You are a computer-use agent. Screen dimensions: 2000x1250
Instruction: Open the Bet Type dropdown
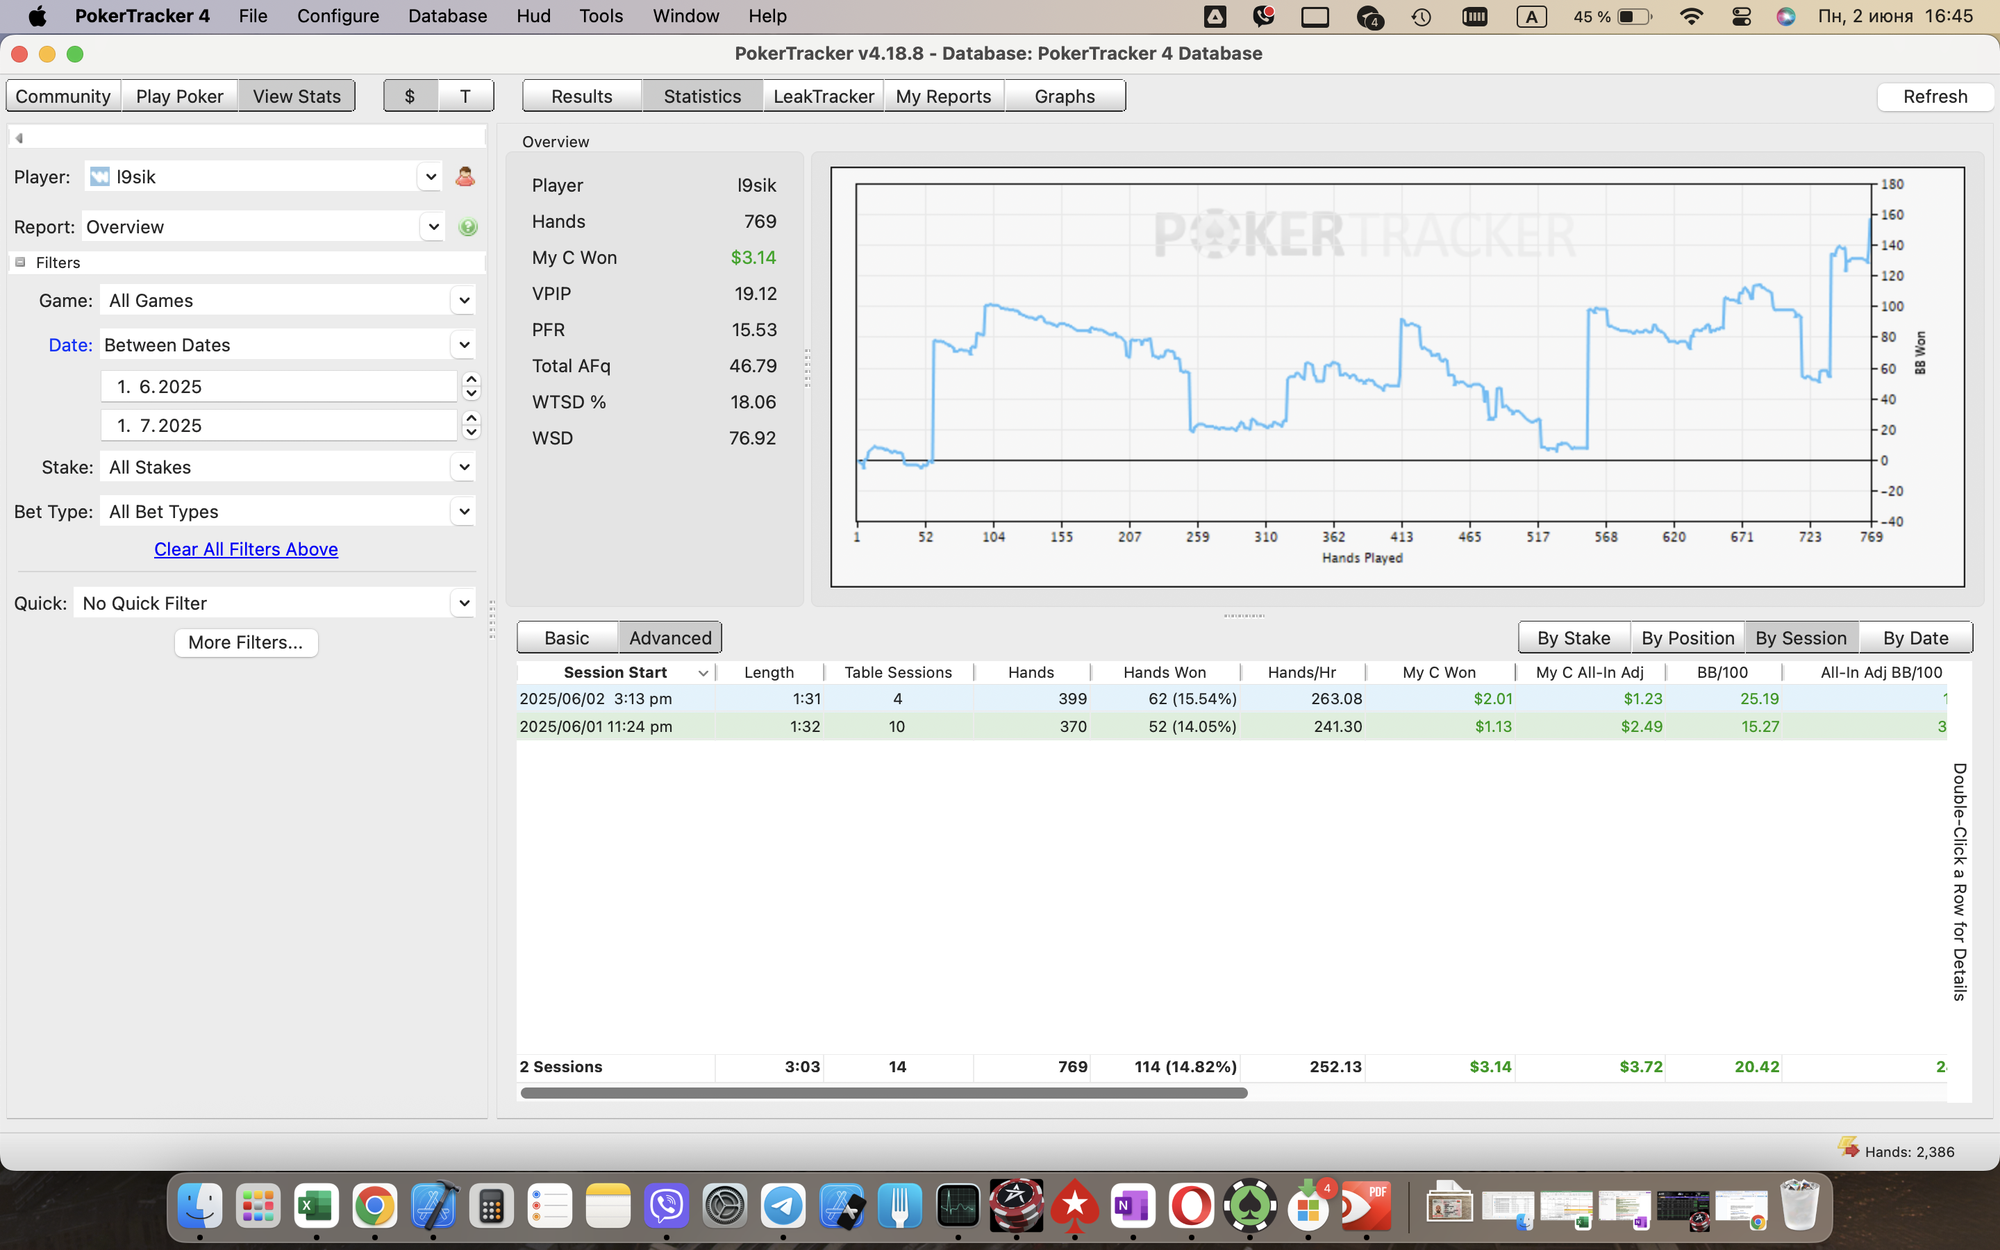pos(464,512)
